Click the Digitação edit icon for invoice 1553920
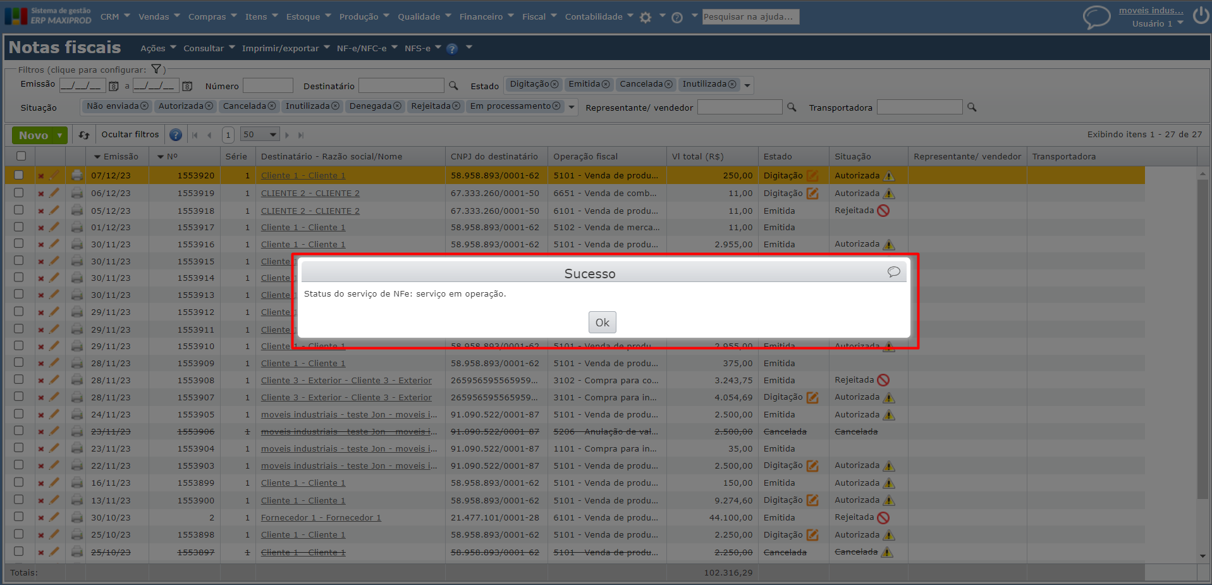This screenshot has height=585, width=1212. pyautogui.click(x=812, y=176)
